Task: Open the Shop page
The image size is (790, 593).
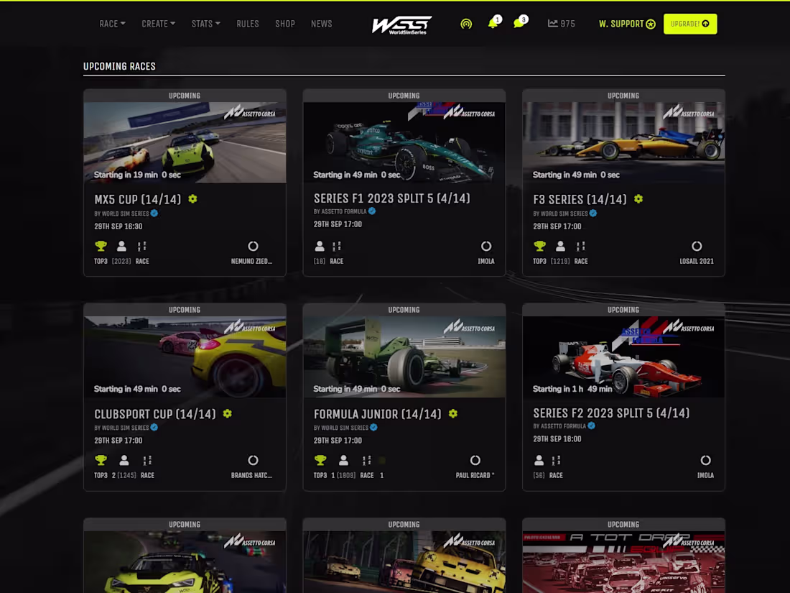Action: [284, 24]
